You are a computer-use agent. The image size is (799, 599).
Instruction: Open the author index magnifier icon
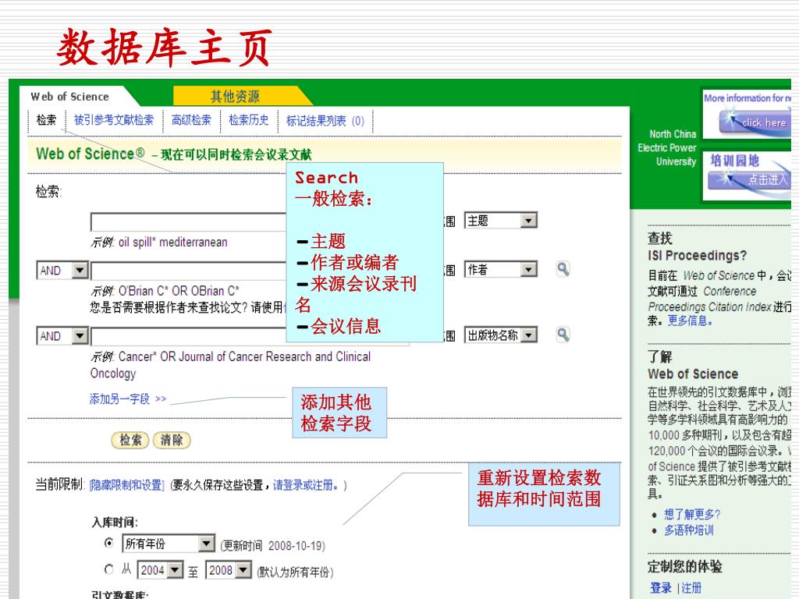(x=563, y=269)
